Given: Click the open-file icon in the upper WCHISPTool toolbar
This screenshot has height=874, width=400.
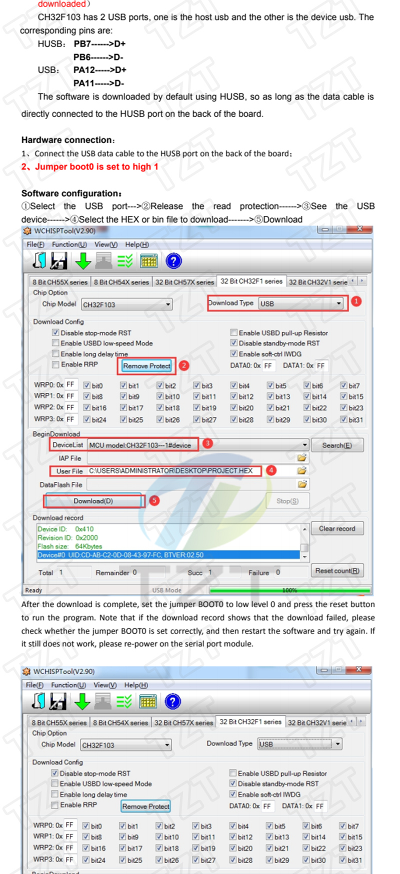Looking at the screenshot, I should (39, 260).
